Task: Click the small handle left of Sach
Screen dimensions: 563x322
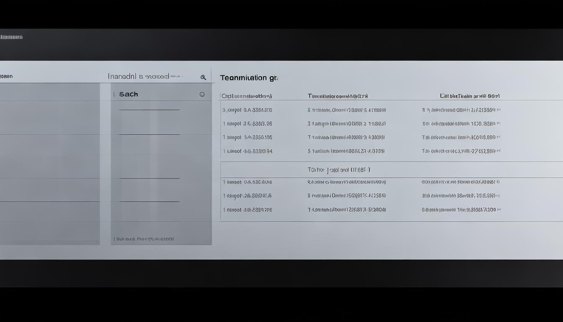Action: 114,94
